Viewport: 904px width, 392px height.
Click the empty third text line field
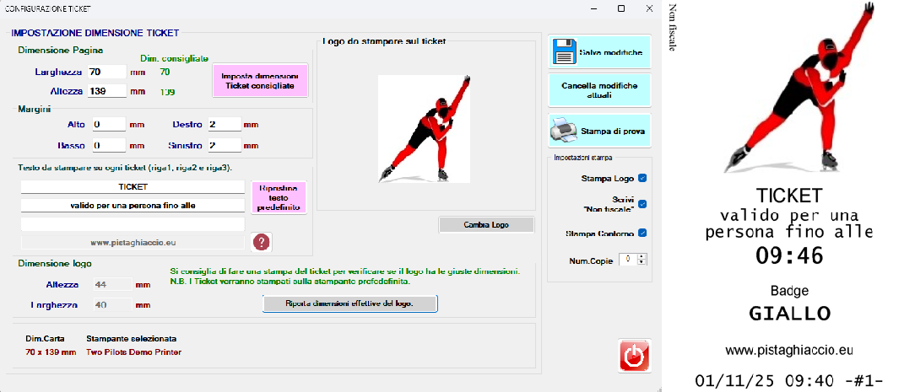133,224
